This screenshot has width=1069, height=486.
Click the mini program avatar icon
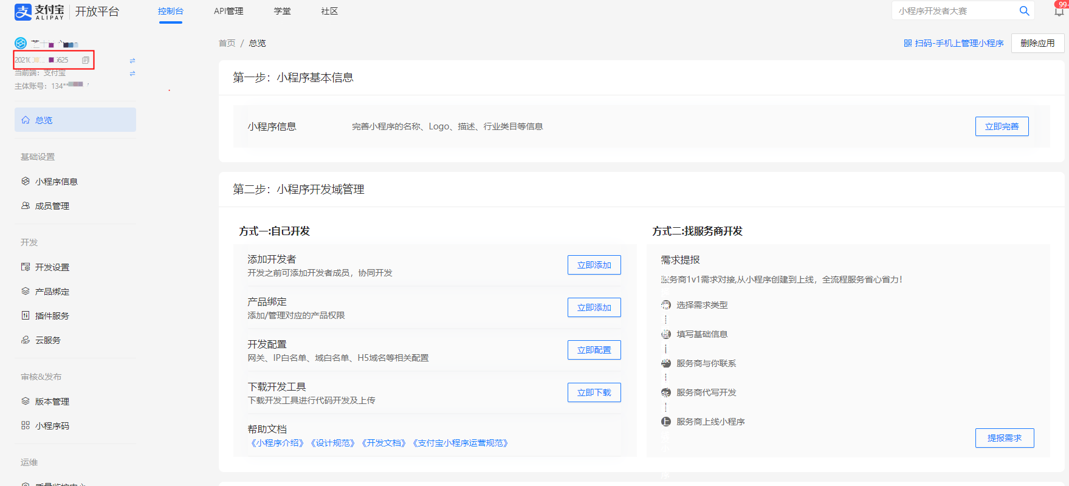click(21, 43)
